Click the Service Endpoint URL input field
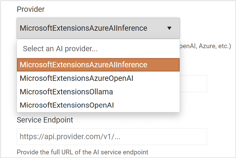The image size is (236, 158). pyautogui.click(x=112, y=137)
